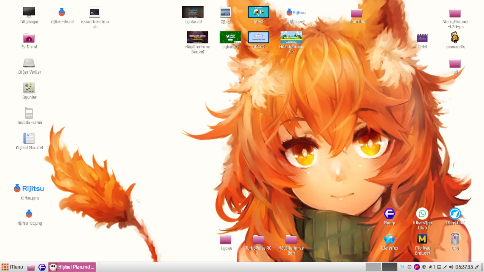Open the gt2.xcf thumbnail
This screenshot has height=272, width=484.
pyautogui.click(x=259, y=37)
